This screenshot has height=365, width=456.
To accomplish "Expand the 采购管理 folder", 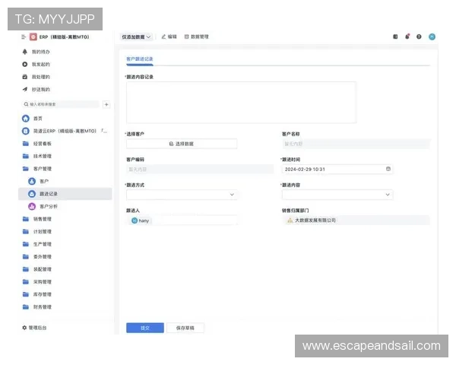I will 37,282.
